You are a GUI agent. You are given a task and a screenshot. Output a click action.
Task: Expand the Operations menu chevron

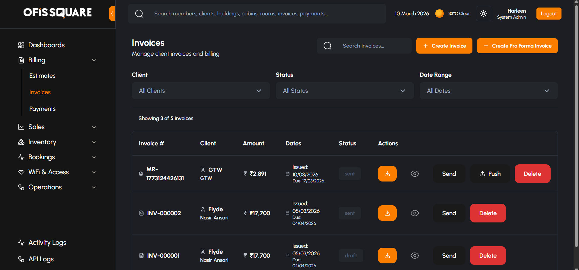94,188
